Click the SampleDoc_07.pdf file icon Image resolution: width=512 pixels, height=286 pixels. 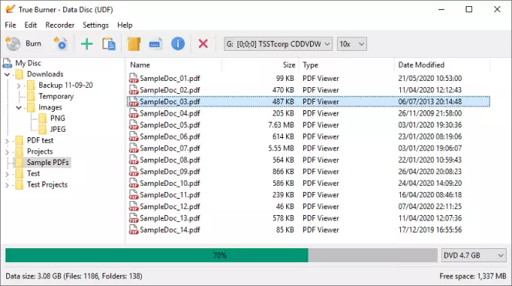click(x=133, y=148)
